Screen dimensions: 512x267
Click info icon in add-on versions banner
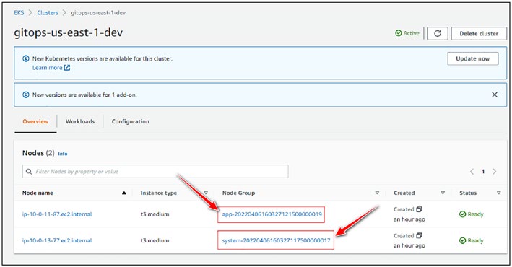25,95
